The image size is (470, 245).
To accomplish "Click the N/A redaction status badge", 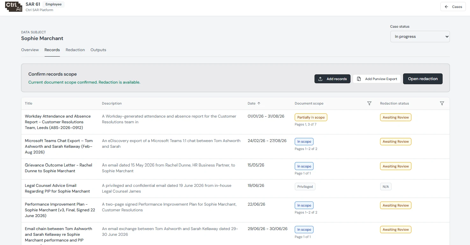I will coord(386,187).
